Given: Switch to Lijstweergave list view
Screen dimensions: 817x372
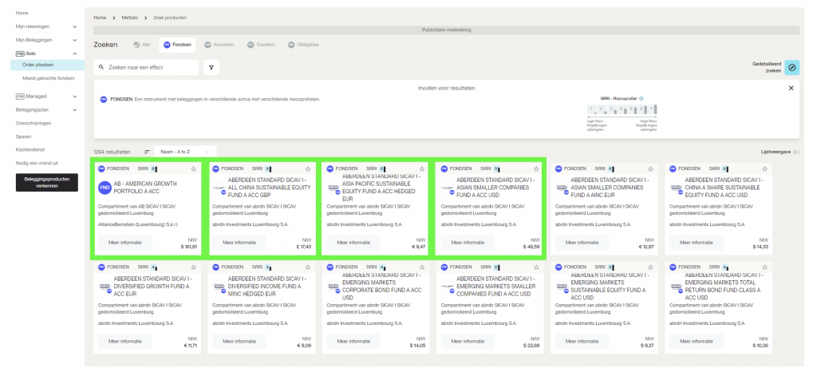Looking at the screenshot, I should click(780, 152).
